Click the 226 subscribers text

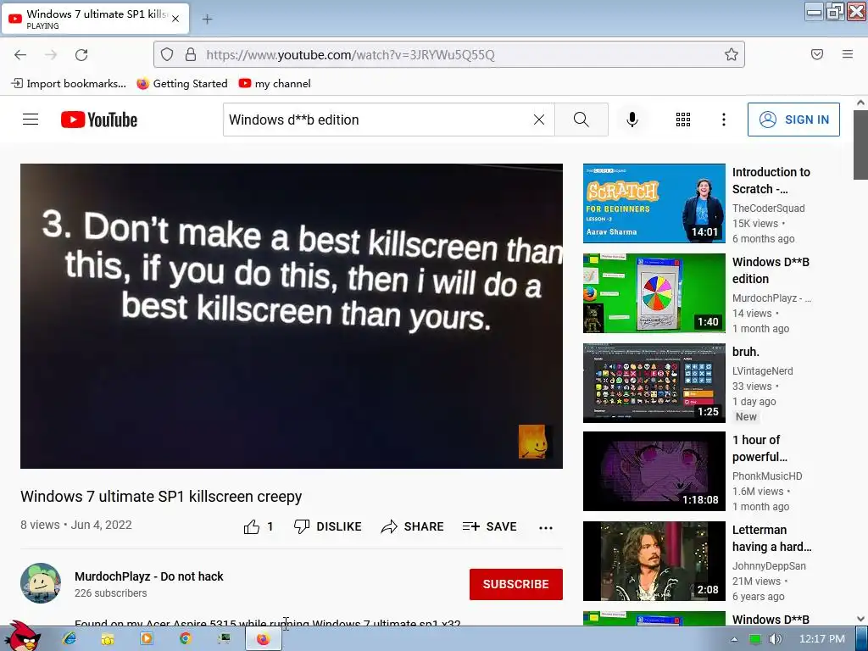coord(111,593)
